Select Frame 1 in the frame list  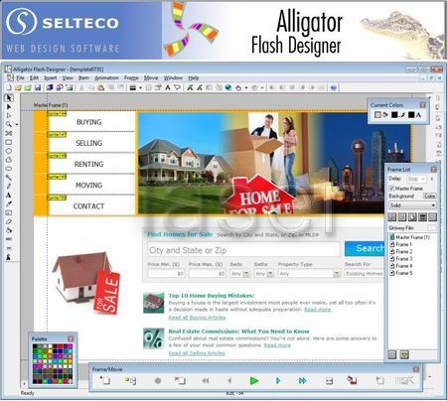coord(401,244)
